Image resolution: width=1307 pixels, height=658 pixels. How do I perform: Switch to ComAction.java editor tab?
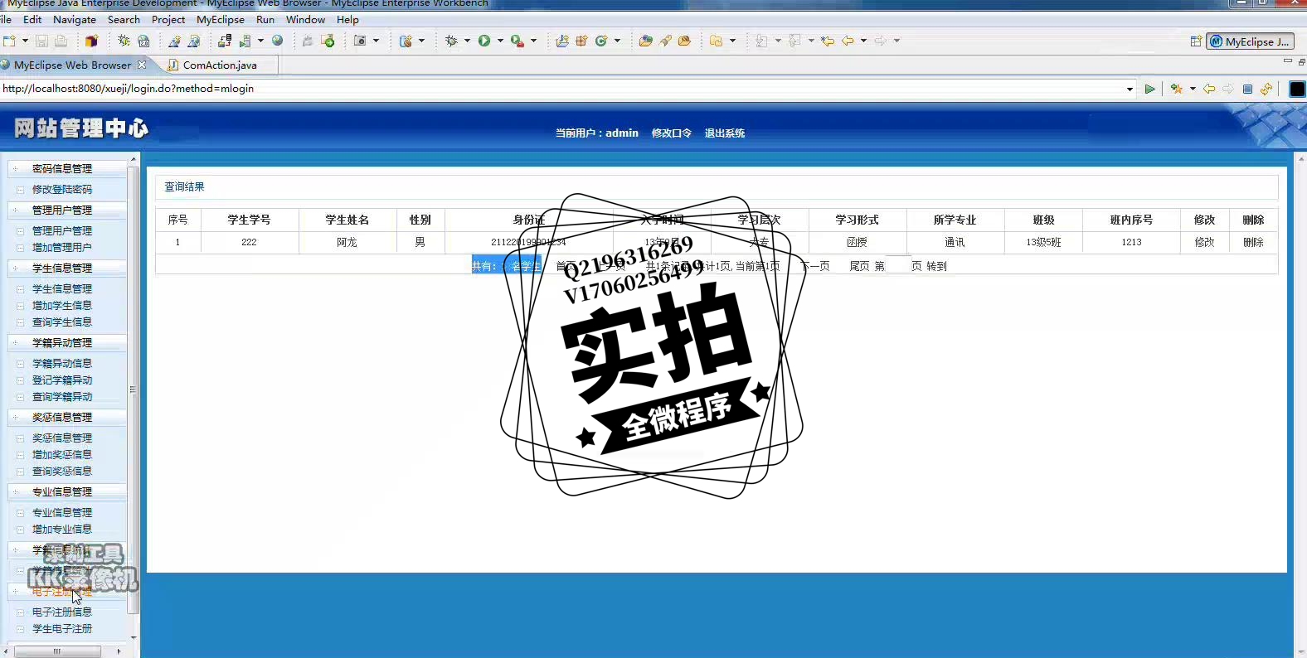220,65
